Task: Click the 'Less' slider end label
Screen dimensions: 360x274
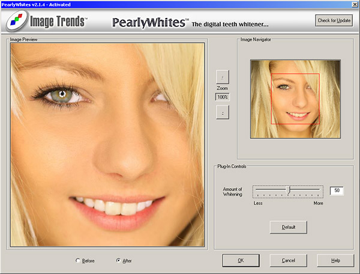Action: coord(258,203)
